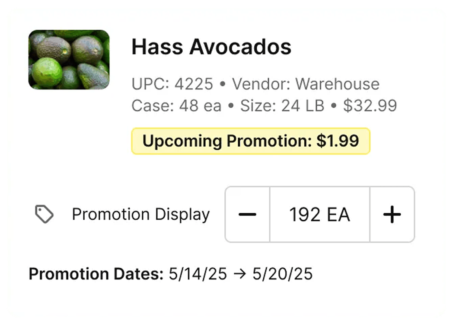Screen dimensions: 453x327
Task: Open the avocado product thumbnail
Action: [x=69, y=60]
